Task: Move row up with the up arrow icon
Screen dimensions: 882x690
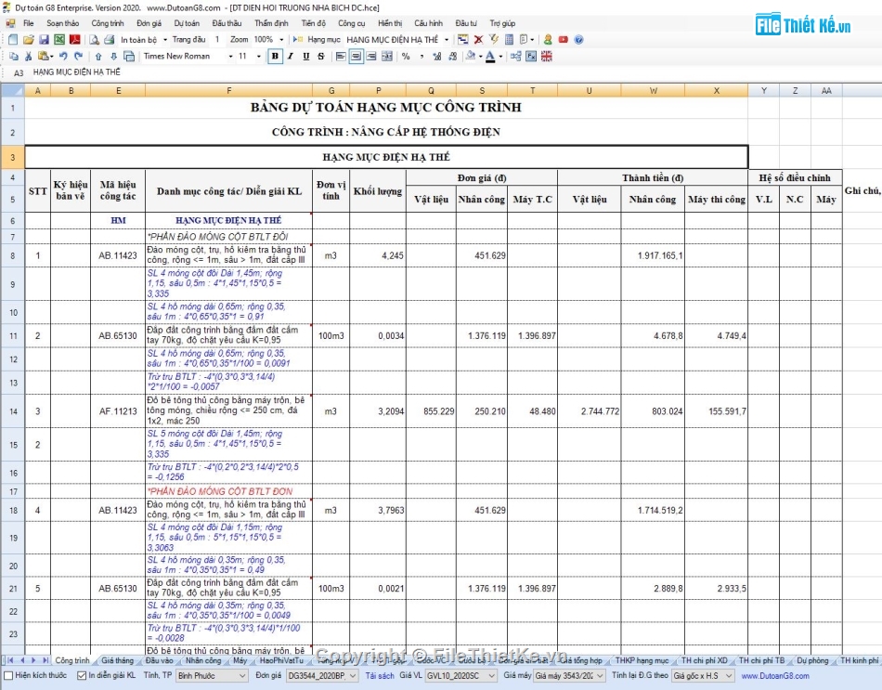Action: click(98, 57)
